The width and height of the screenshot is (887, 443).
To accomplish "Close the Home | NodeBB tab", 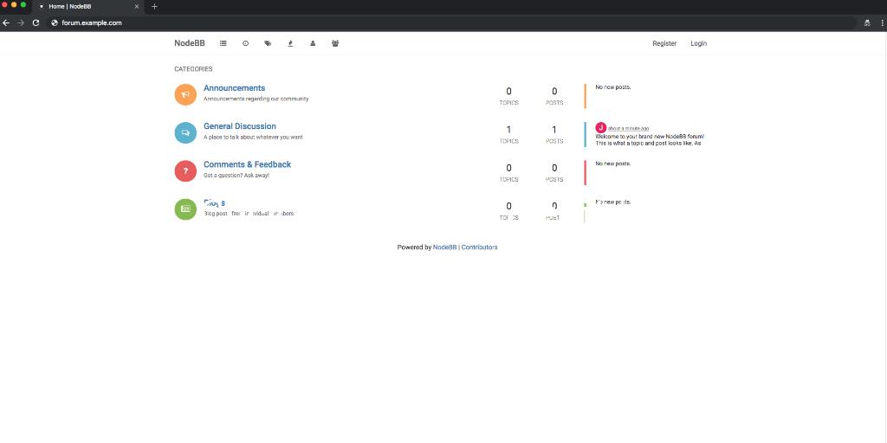I will tap(136, 6).
